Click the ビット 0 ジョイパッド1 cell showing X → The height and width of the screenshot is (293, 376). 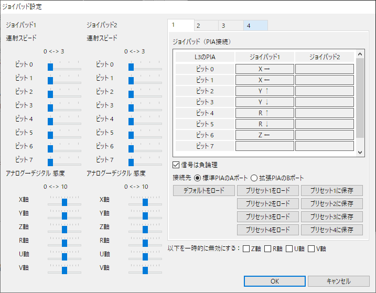point(264,69)
